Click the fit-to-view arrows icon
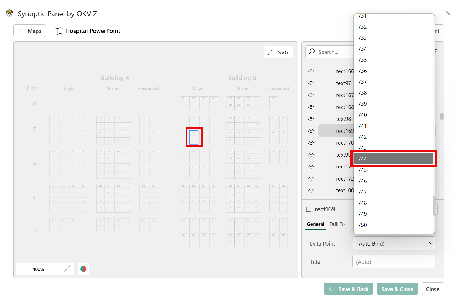Image resolution: width=458 pixels, height=300 pixels. click(x=68, y=269)
